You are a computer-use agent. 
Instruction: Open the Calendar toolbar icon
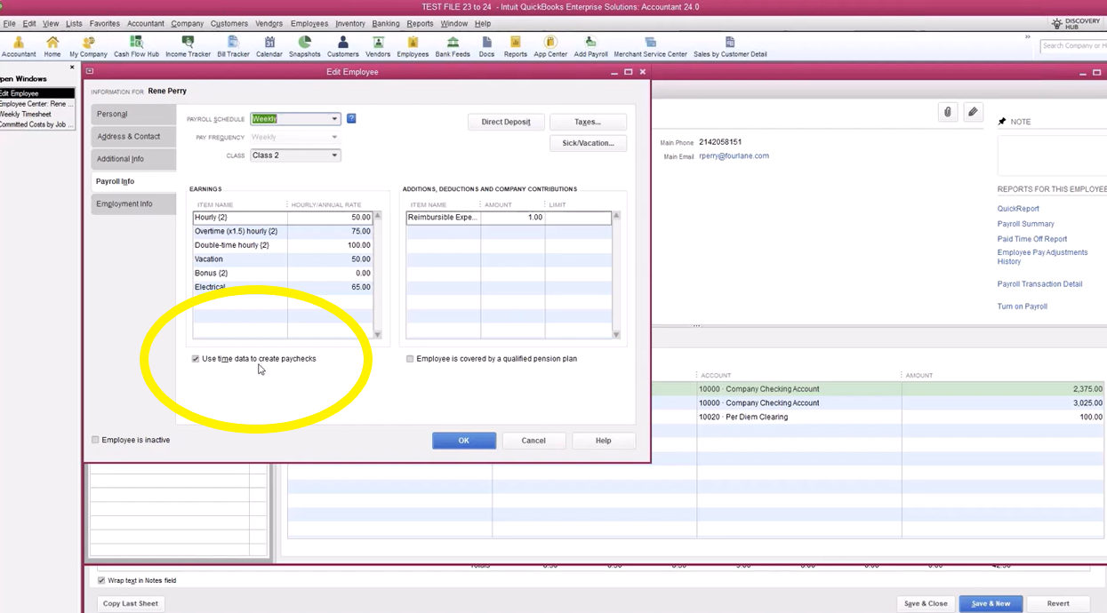pos(269,46)
